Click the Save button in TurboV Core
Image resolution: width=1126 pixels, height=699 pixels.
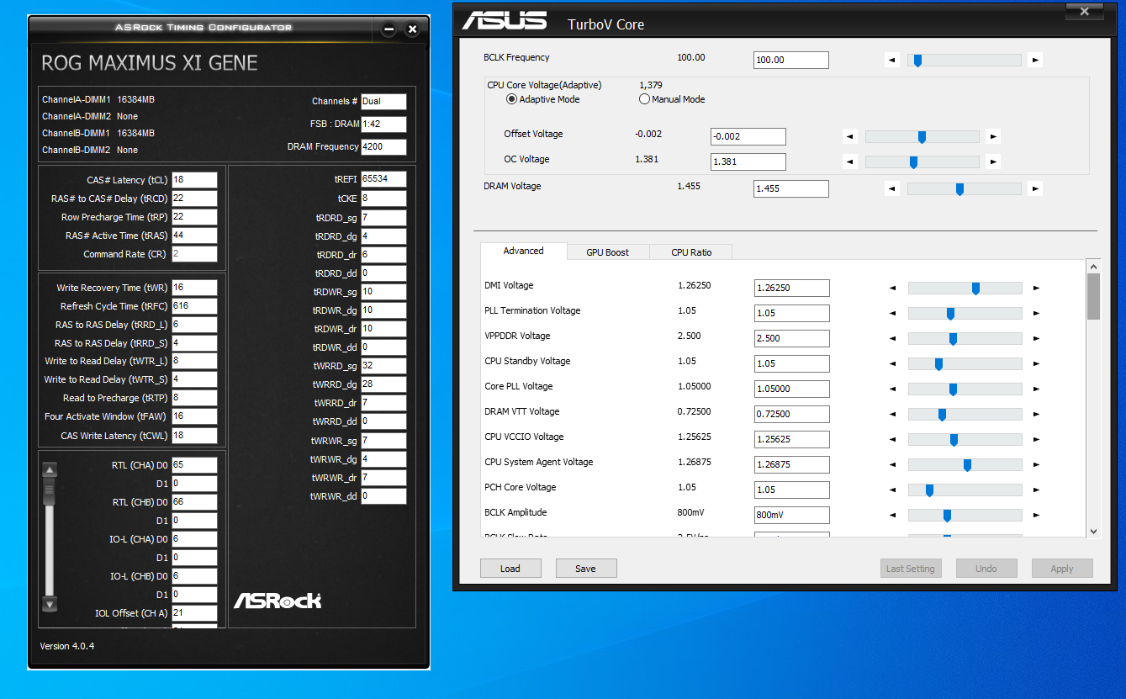coord(586,569)
